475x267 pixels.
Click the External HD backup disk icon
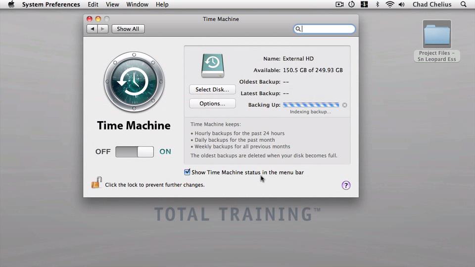213,66
